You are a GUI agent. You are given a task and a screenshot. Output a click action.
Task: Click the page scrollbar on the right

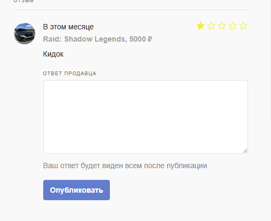pos(270,60)
